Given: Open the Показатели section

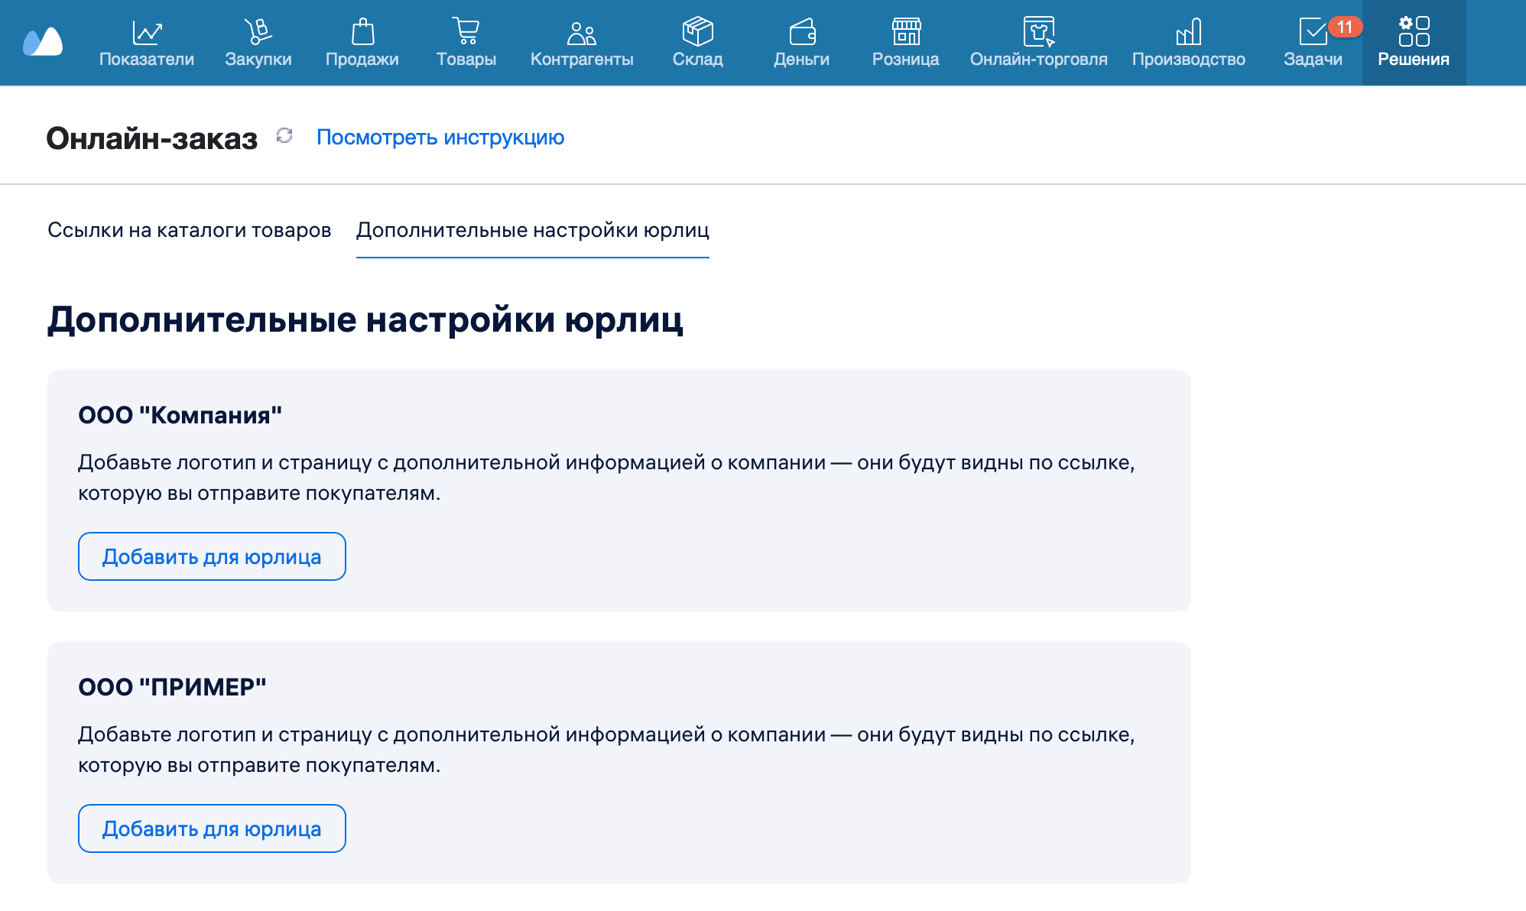Looking at the screenshot, I should 148,42.
